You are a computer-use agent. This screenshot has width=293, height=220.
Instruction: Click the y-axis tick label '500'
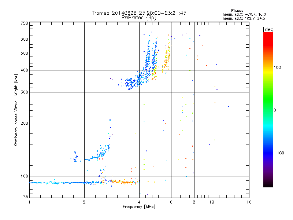[24, 53]
